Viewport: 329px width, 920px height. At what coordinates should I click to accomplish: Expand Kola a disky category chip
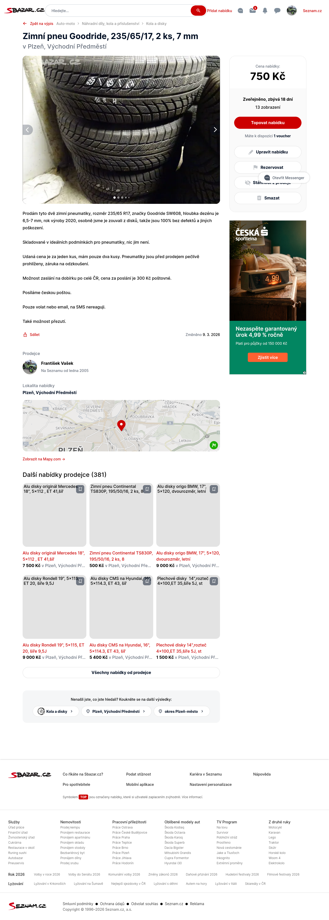[x=56, y=711]
